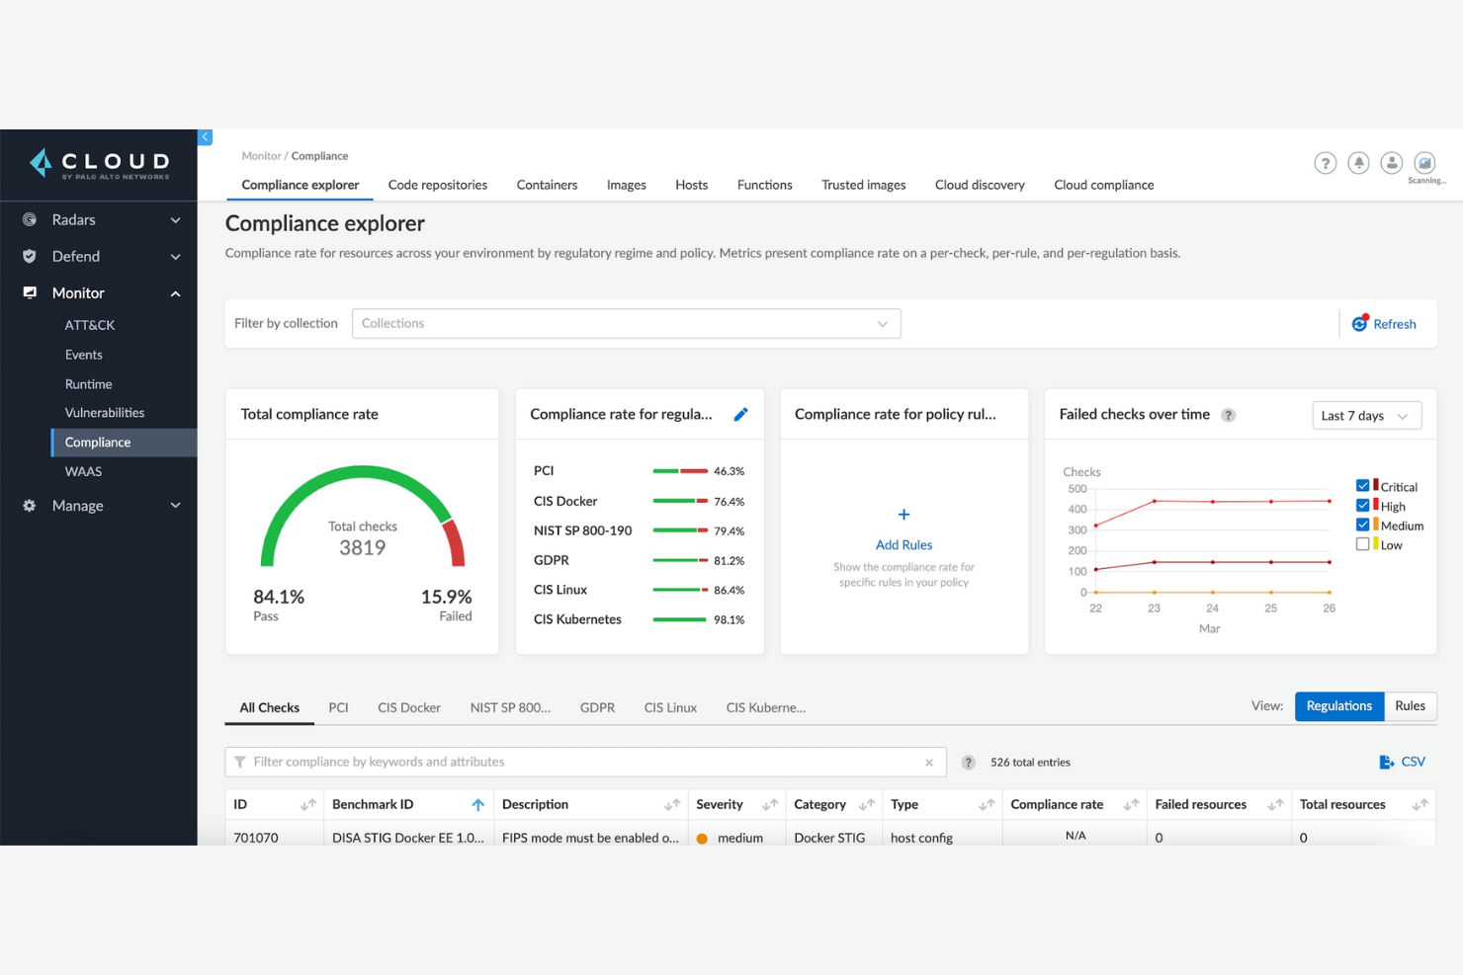Viewport: 1463px width, 975px height.
Task: Enable the Low severity legend checkbox
Action: [x=1362, y=543]
